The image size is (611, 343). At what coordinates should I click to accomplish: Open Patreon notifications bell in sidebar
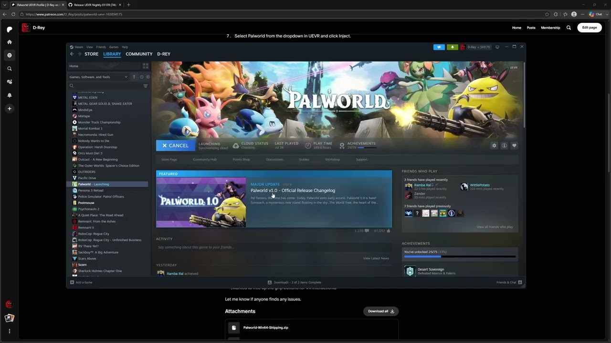coord(9,95)
